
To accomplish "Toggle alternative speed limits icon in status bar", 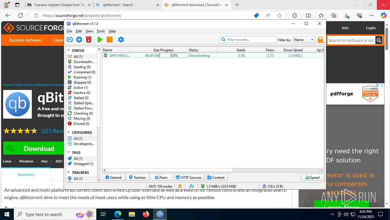I will click(x=192, y=186).
